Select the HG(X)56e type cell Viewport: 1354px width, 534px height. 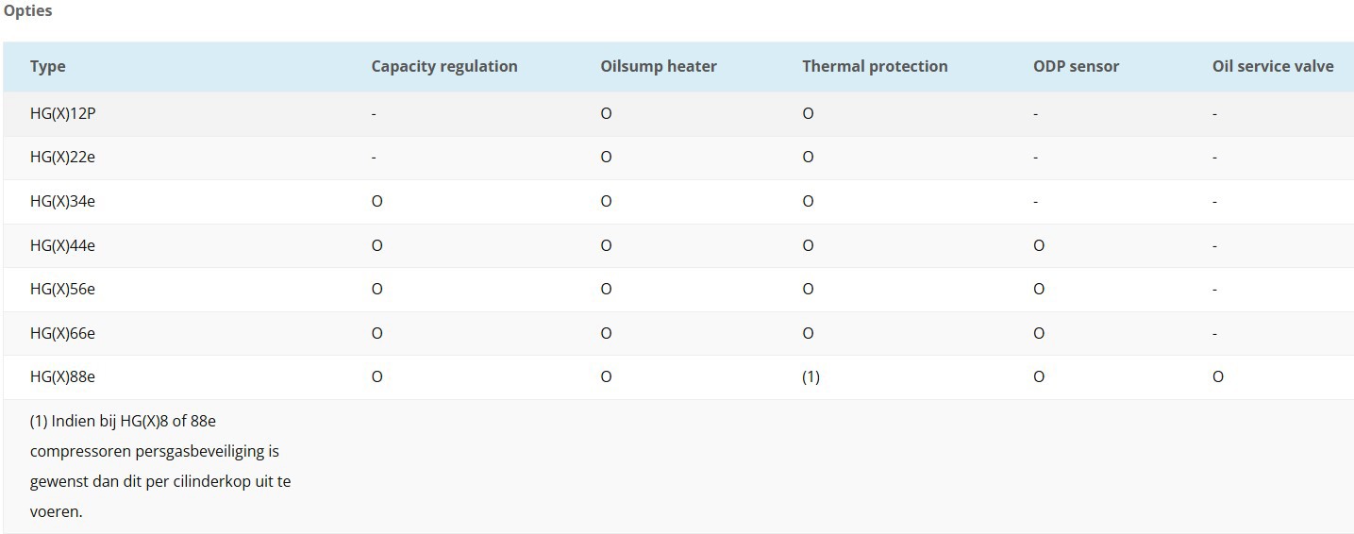[62, 289]
